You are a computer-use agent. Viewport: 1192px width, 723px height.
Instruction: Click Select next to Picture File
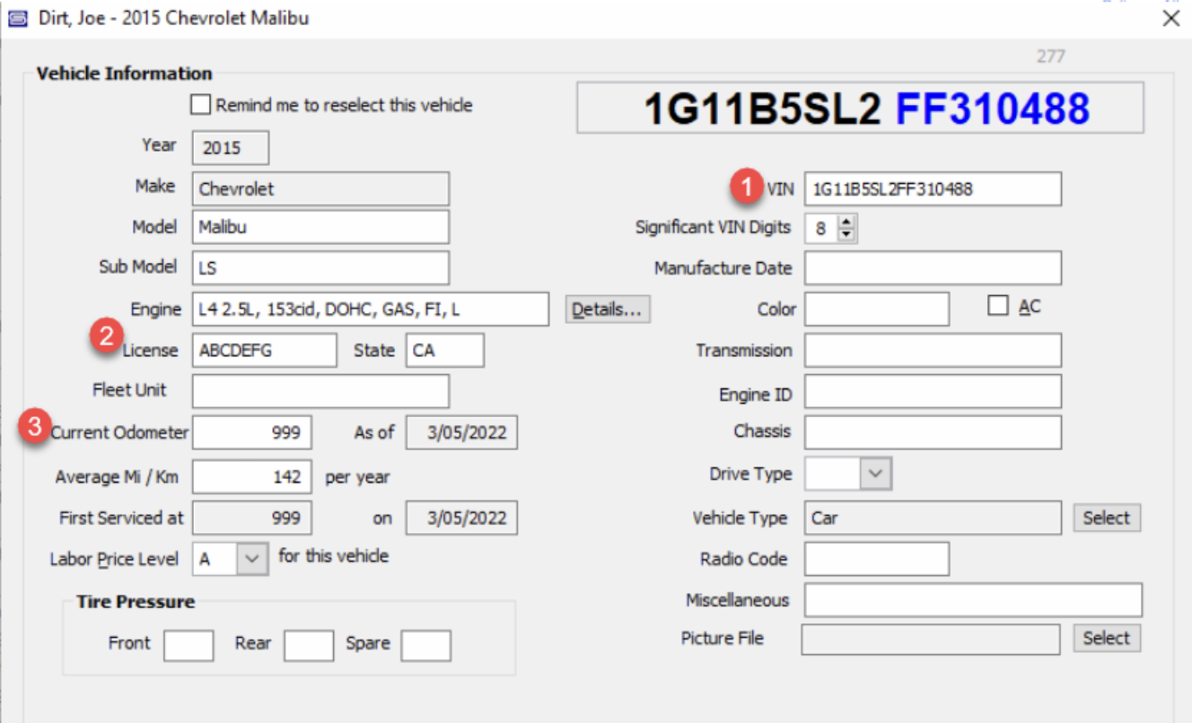click(1107, 638)
